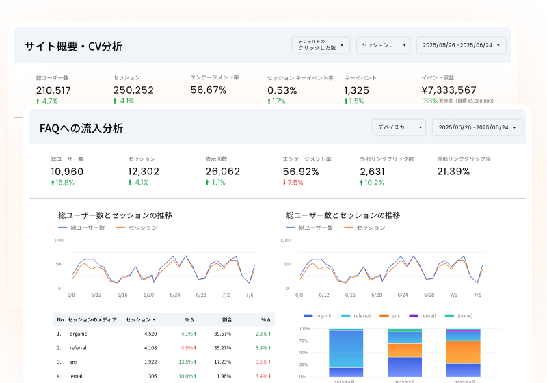Click the email row in media table
The width and height of the screenshot is (547, 383).
coord(163,376)
